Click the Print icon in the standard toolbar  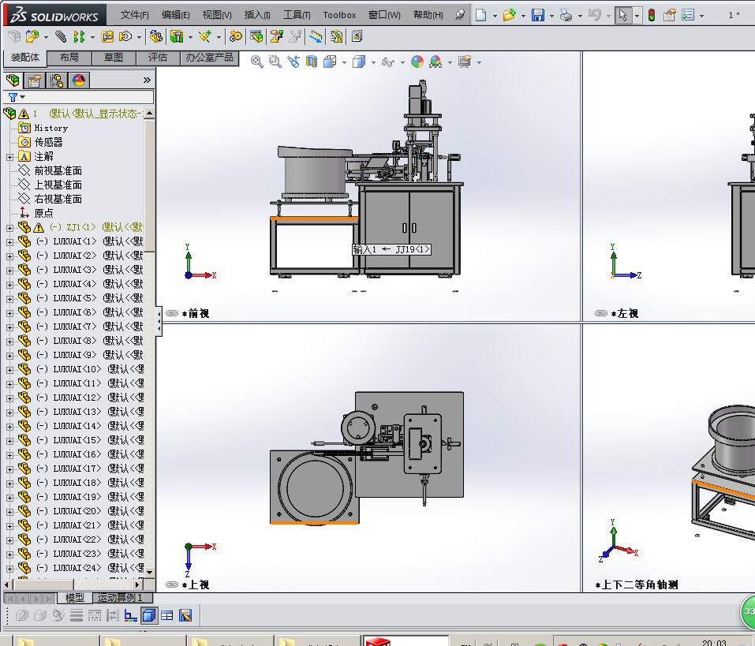click(567, 13)
